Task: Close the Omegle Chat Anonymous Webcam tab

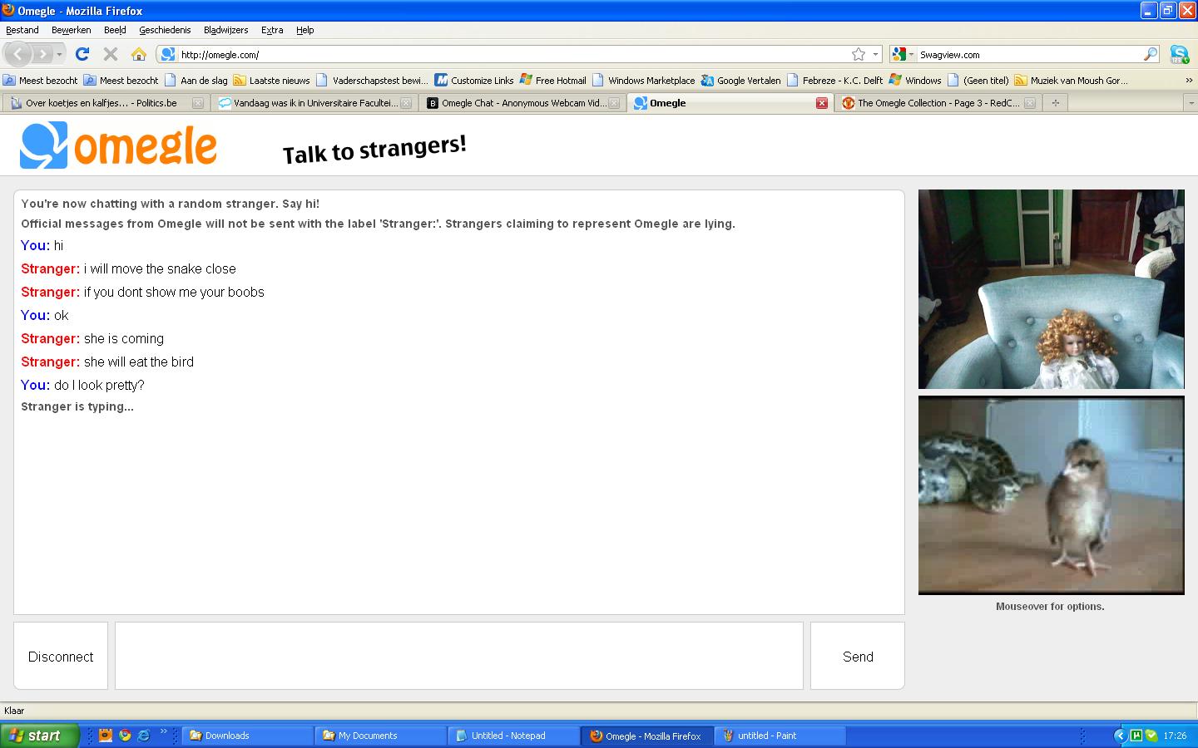Action: pos(614,103)
